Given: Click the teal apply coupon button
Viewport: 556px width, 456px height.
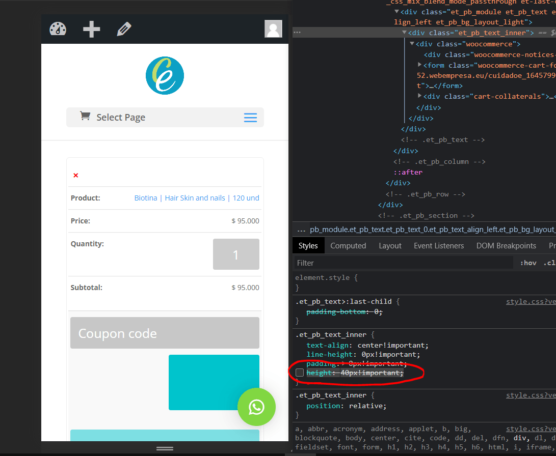Looking at the screenshot, I should pos(214,382).
